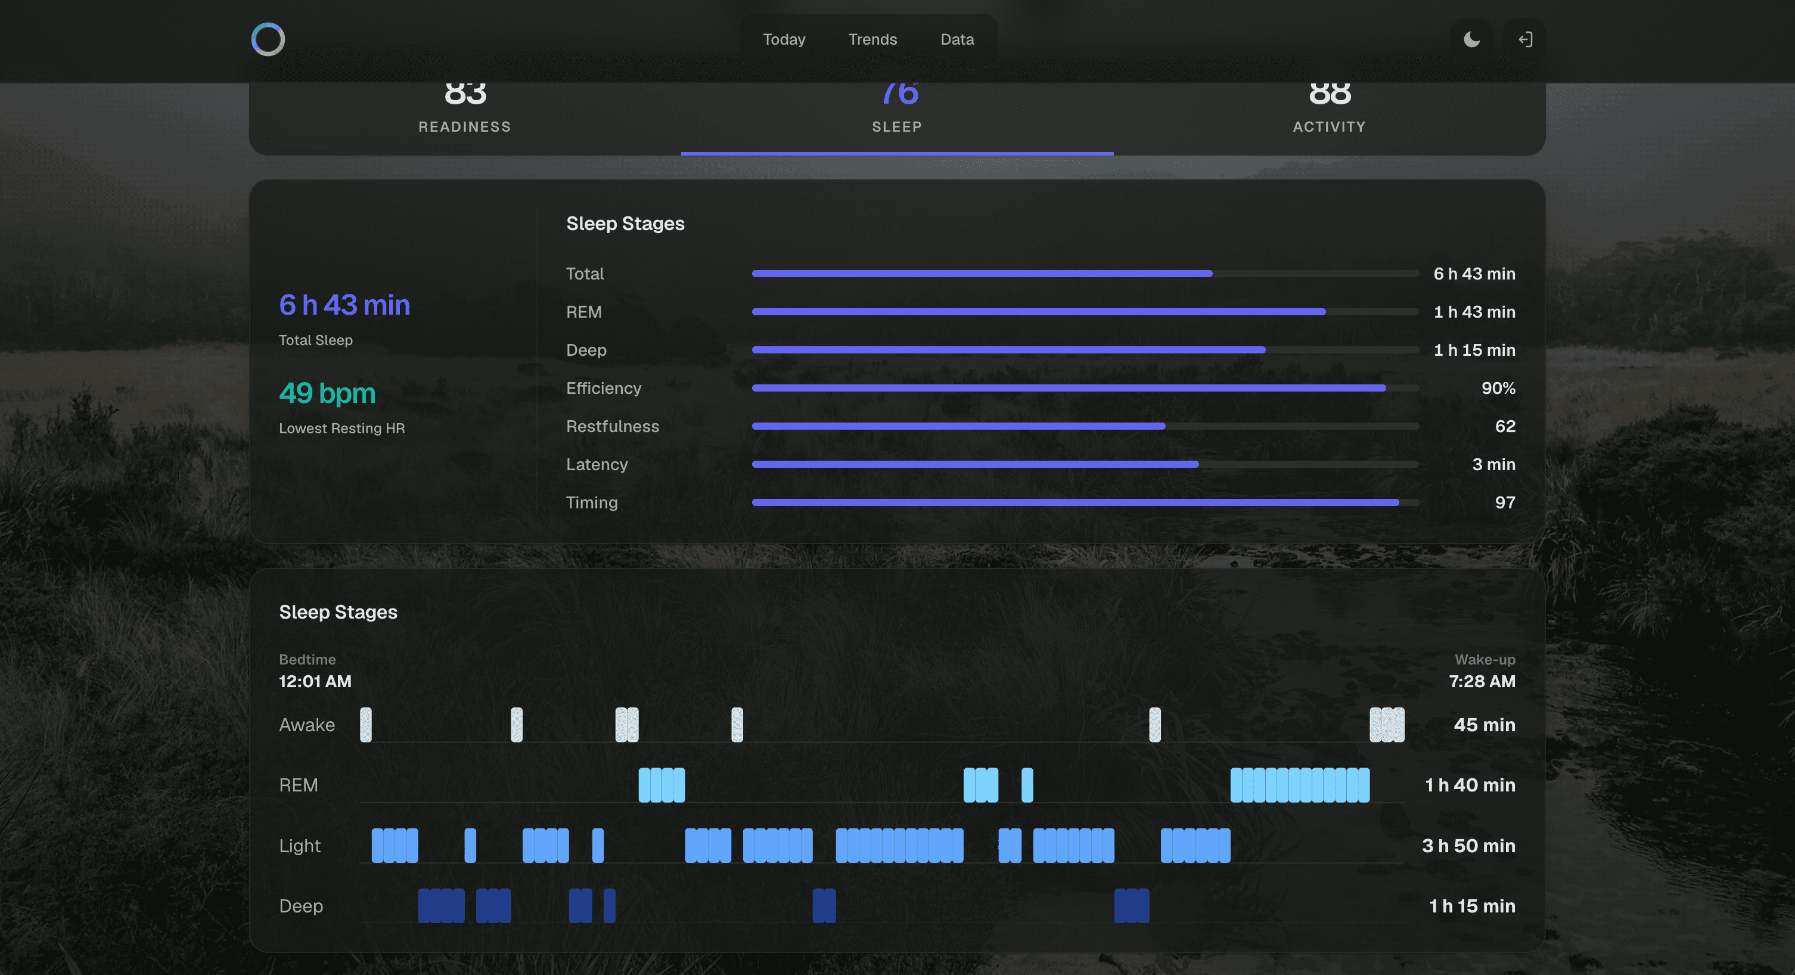Click the Deep progress bar in stages list
Screen dimensions: 1795x975
coord(1085,350)
